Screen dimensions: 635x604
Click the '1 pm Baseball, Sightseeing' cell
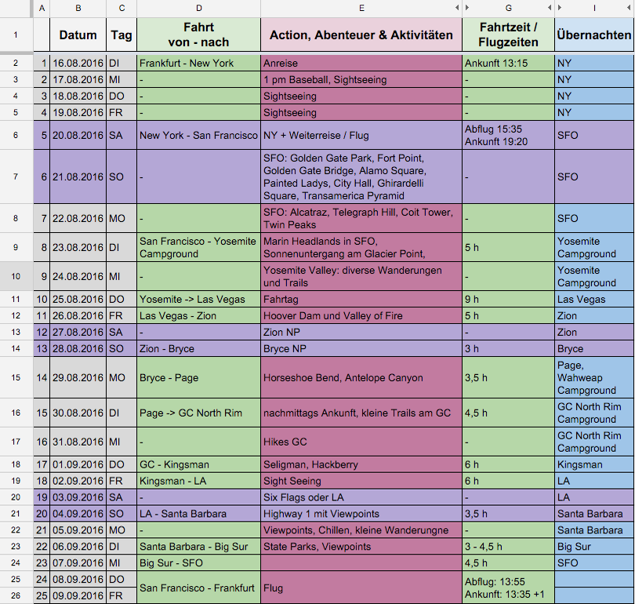pyautogui.click(x=361, y=79)
